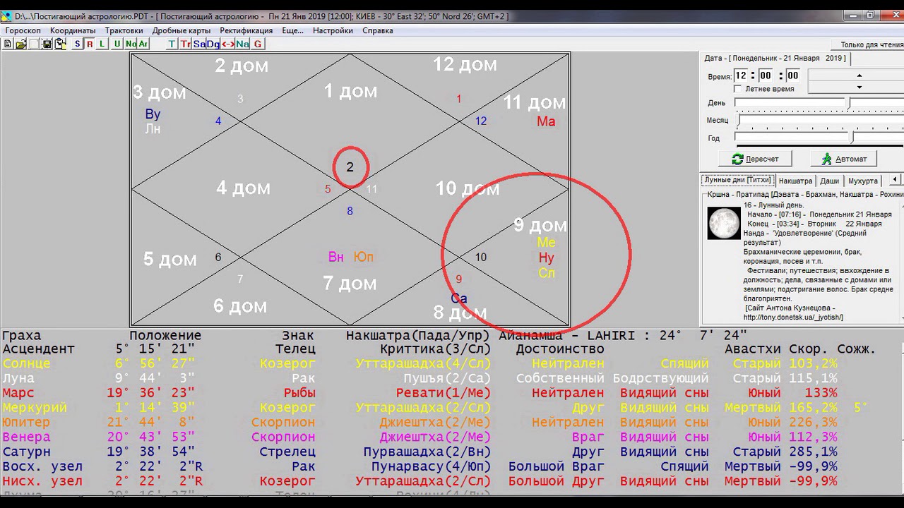Viewport: 904px width, 508px height.
Task: Click the T toolbar button
Action: click(x=172, y=44)
